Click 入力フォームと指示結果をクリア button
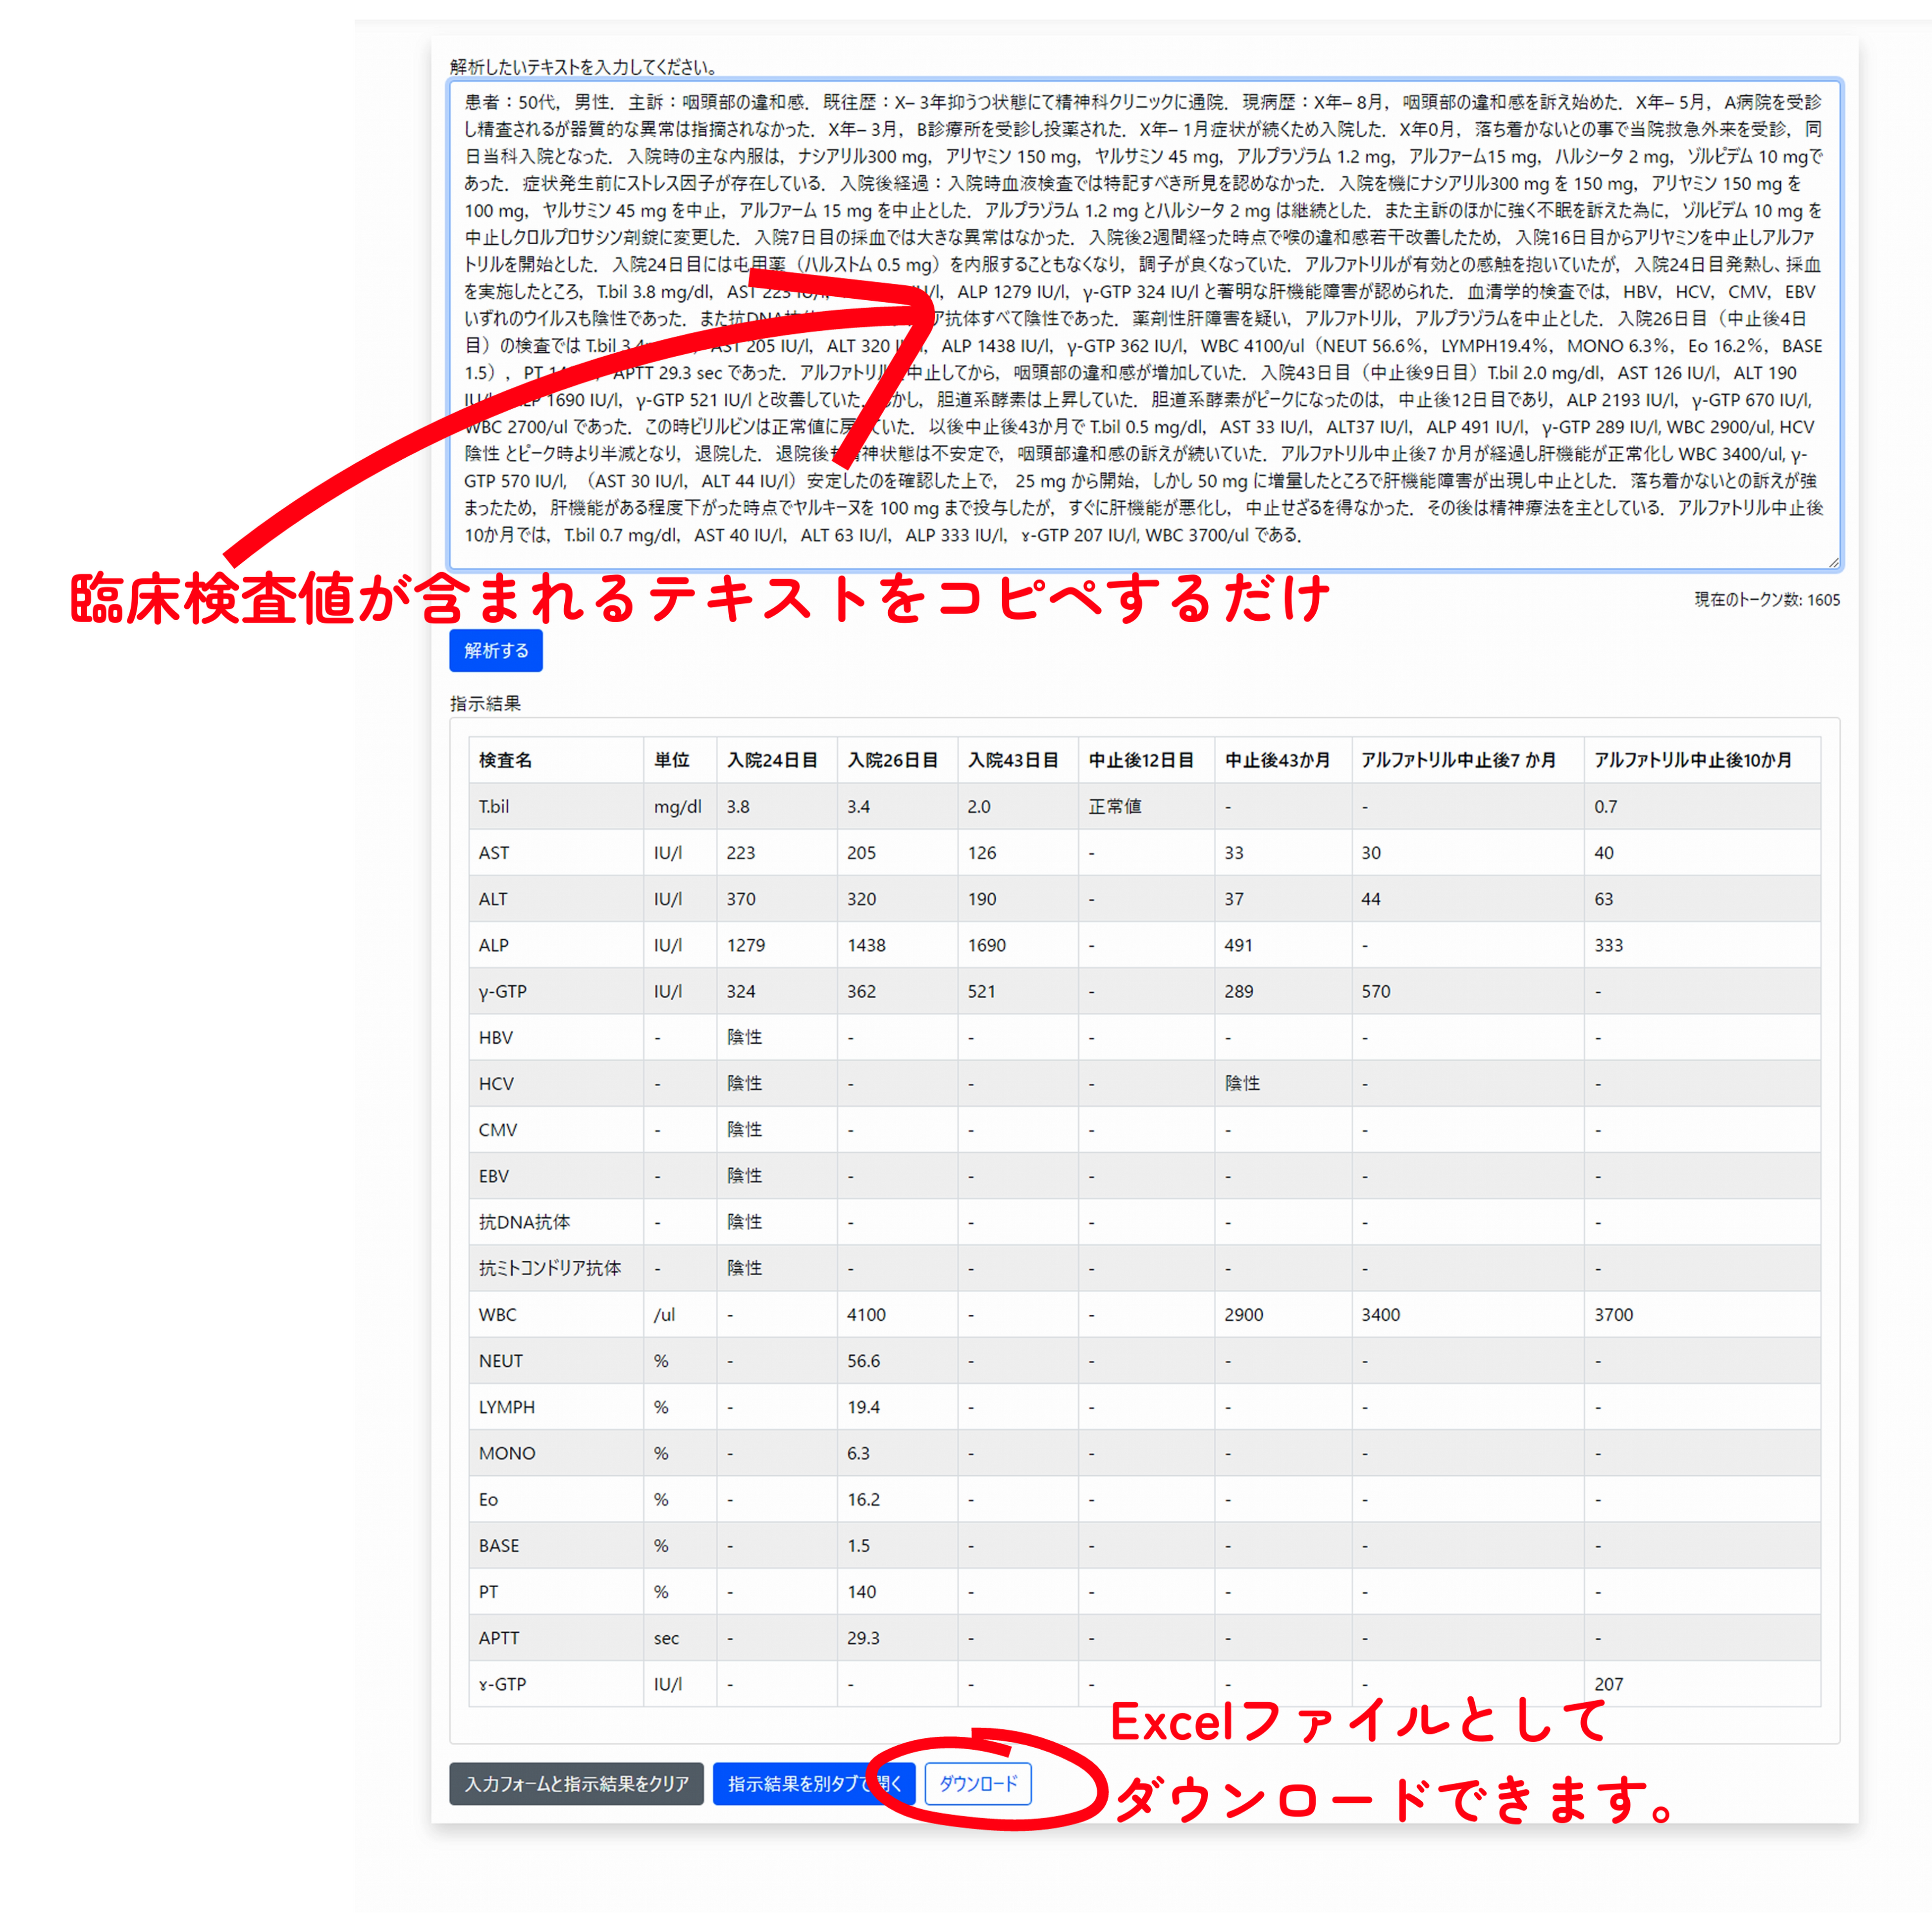 tap(576, 1783)
